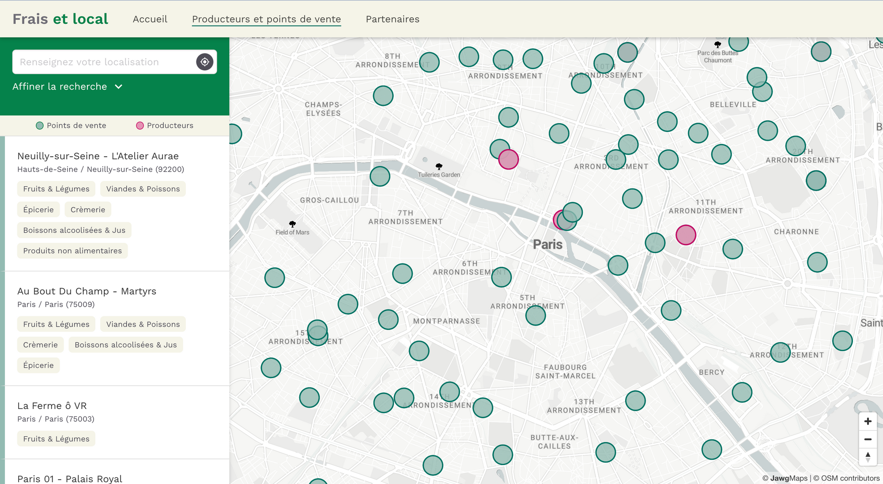Zoom in with the map plus button
Viewport: 883px width, 484px height.
(x=868, y=421)
